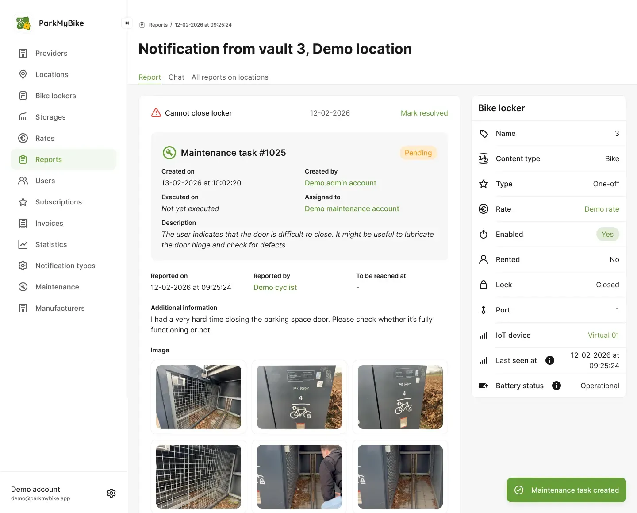Image resolution: width=637 pixels, height=513 pixels.
Task: Click the maintenance task wrench icon
Action: coord(169,153)
